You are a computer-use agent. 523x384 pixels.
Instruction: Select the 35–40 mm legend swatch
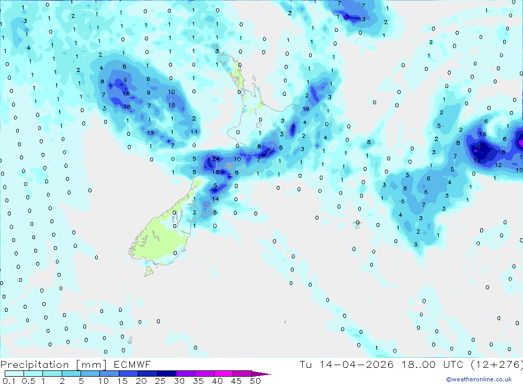(204, 374)
